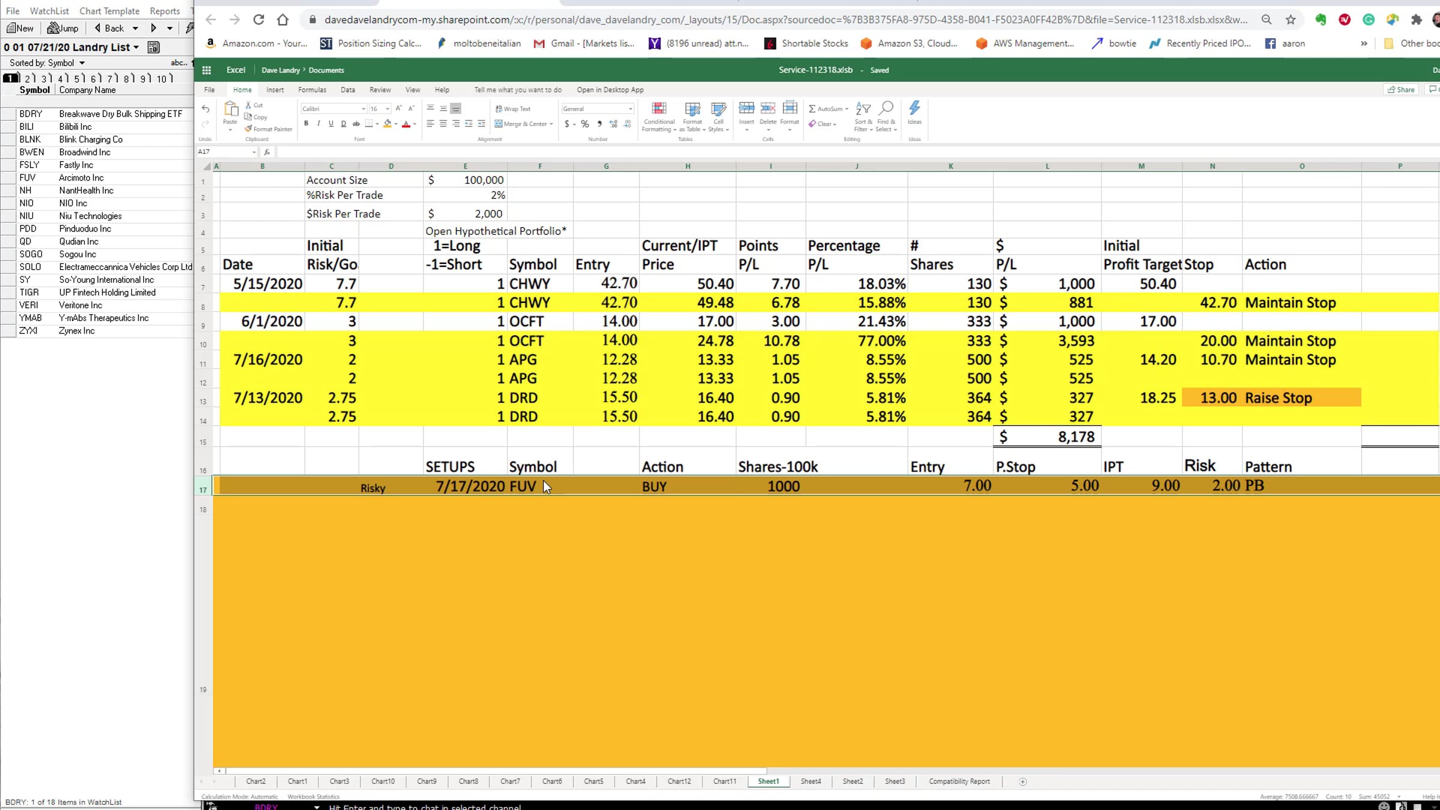
Task: Toggle double underline formatting
Action: (x=343, y=124)
